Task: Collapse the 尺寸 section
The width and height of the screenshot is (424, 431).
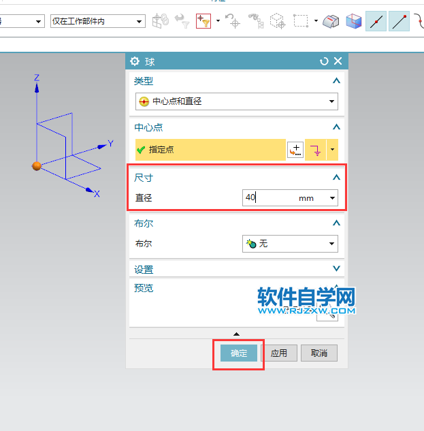Action: tap(336, 178)
